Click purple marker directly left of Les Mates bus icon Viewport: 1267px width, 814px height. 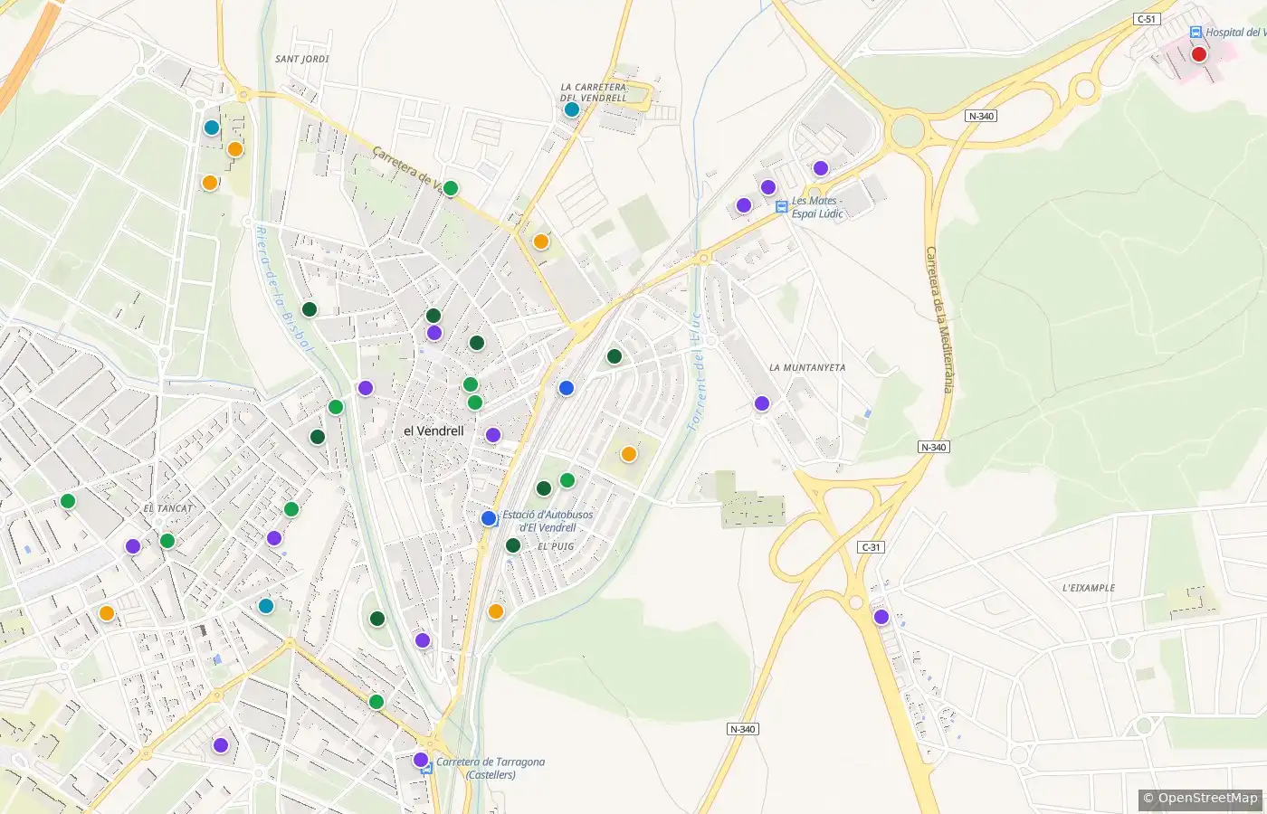pos(744,205)
